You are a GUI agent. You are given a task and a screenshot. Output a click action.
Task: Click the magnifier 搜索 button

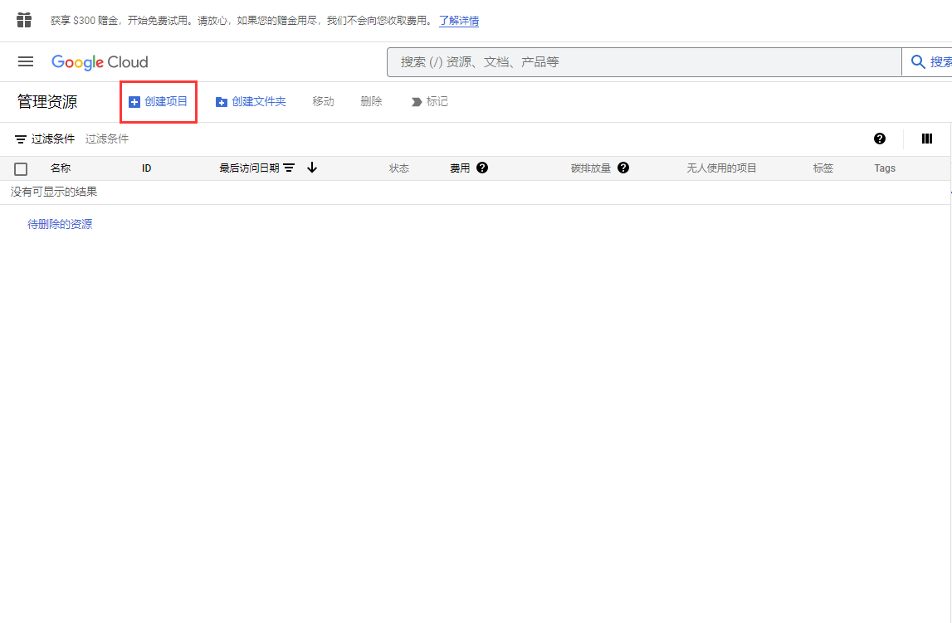928,62
